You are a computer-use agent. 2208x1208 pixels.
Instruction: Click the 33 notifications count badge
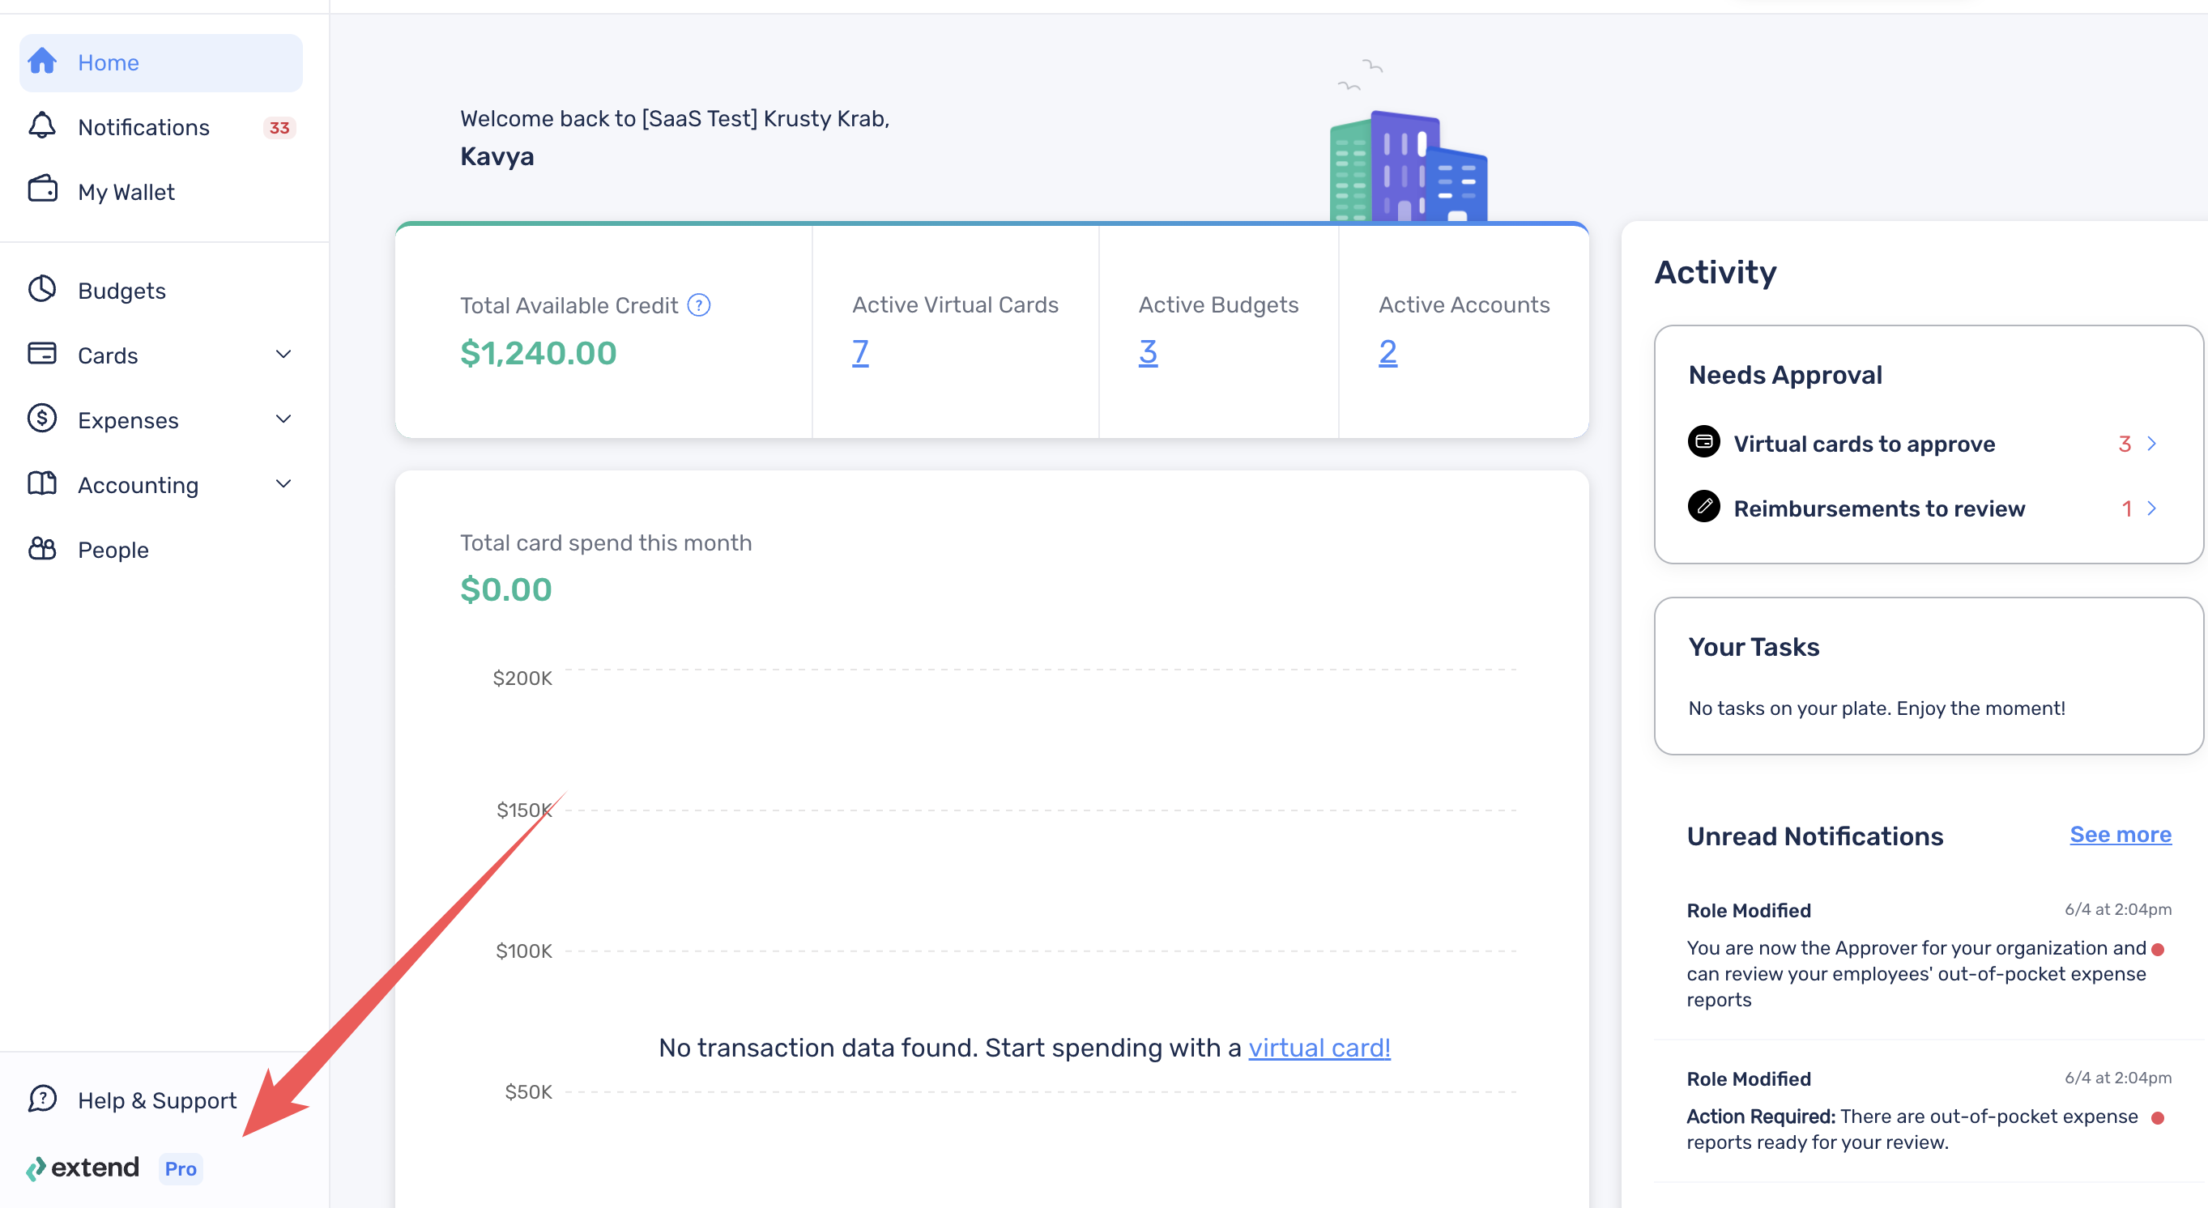[x=279, y=128]
